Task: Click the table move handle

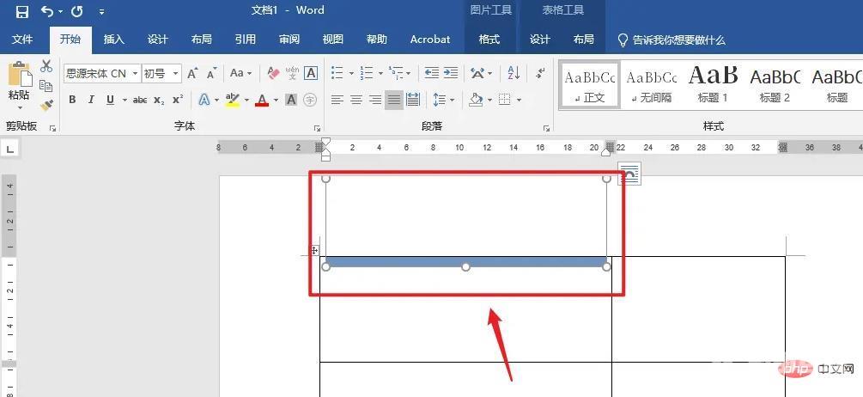Action: coord(315,251)
